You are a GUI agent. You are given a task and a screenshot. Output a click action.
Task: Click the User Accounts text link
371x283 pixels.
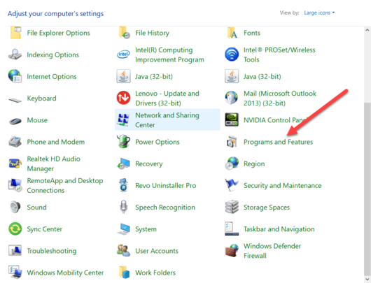[x=157, y=251]
